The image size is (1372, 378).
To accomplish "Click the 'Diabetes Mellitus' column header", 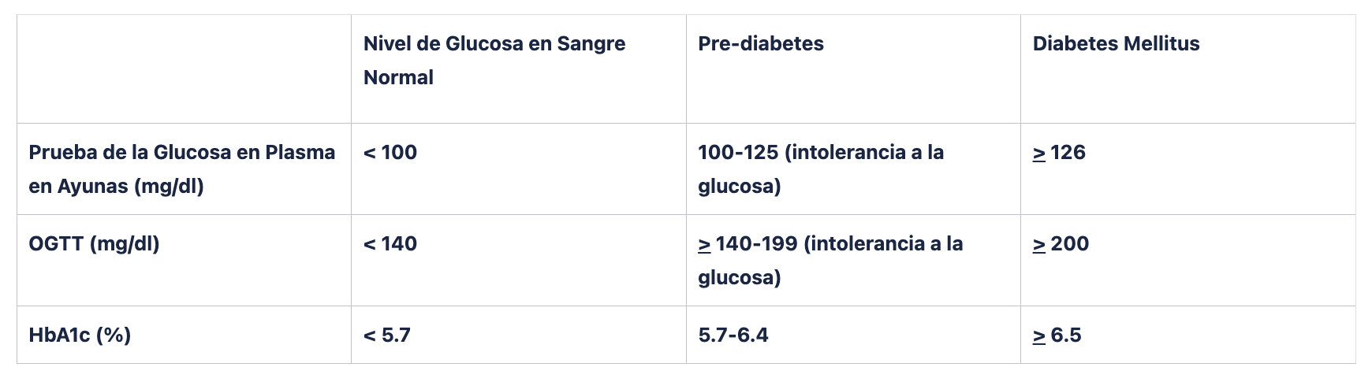I will tap(1116, 43).
